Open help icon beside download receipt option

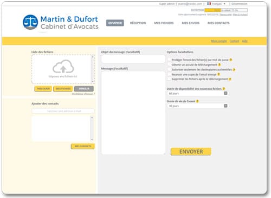pos(220,64)
